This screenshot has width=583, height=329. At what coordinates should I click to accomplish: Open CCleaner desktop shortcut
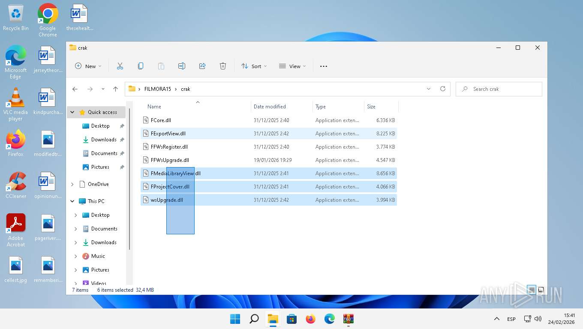16,185
